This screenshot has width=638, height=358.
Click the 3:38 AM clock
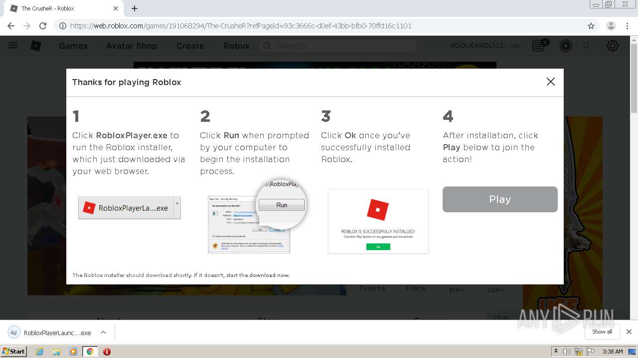point(613,352)
